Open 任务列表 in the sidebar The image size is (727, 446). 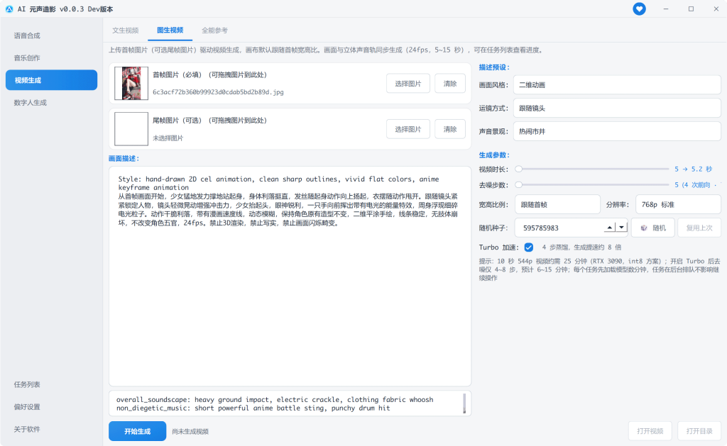[51, 384]
